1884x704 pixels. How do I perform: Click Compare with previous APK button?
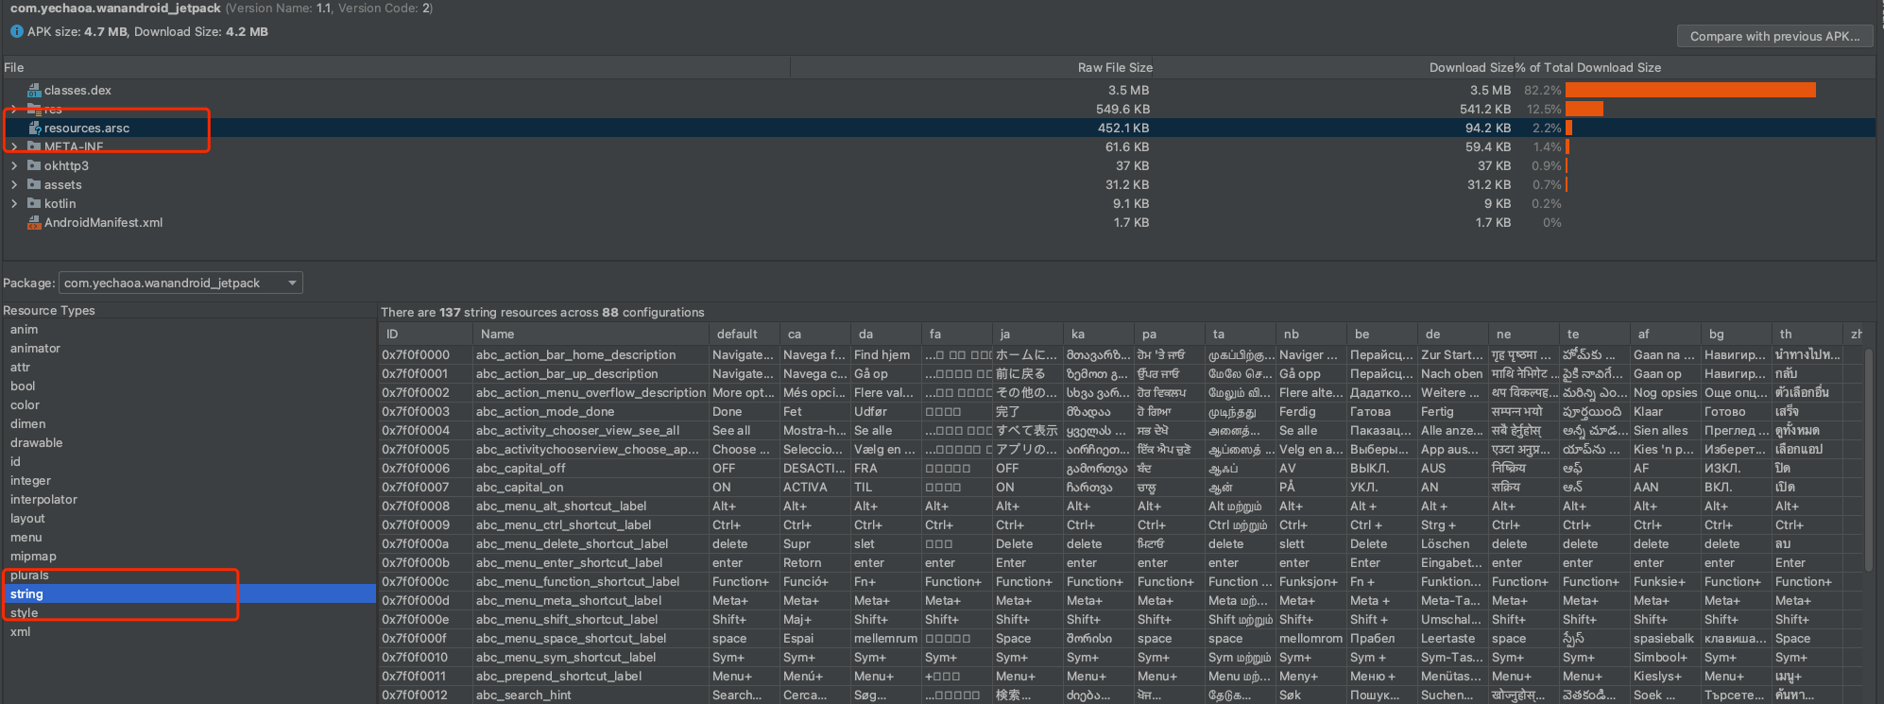[1774, 36]
